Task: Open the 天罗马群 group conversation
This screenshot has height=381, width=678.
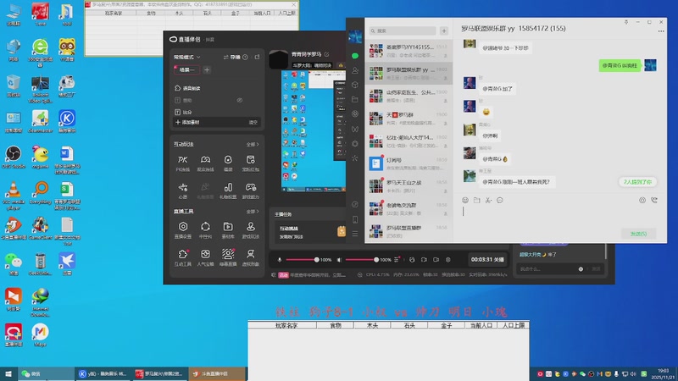Action: click(408, 119)
